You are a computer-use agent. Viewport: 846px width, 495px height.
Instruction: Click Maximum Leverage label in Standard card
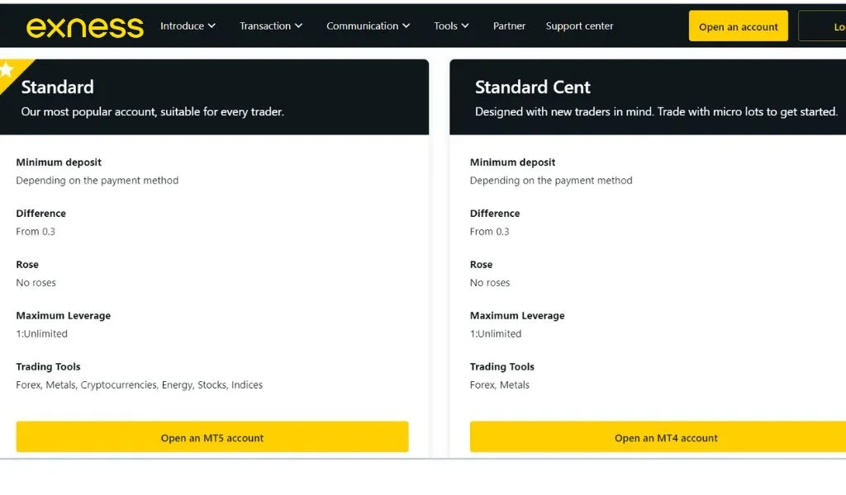coord(63,316)
